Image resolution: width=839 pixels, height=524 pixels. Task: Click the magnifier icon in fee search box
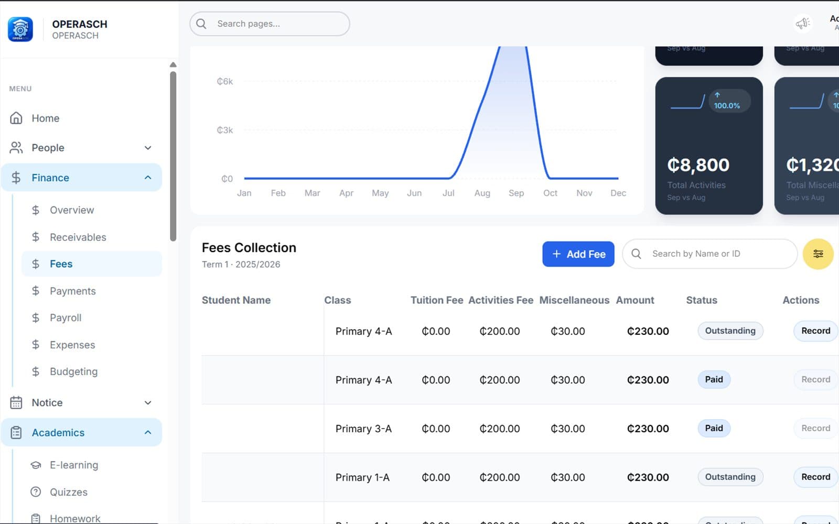pos(636,254)
